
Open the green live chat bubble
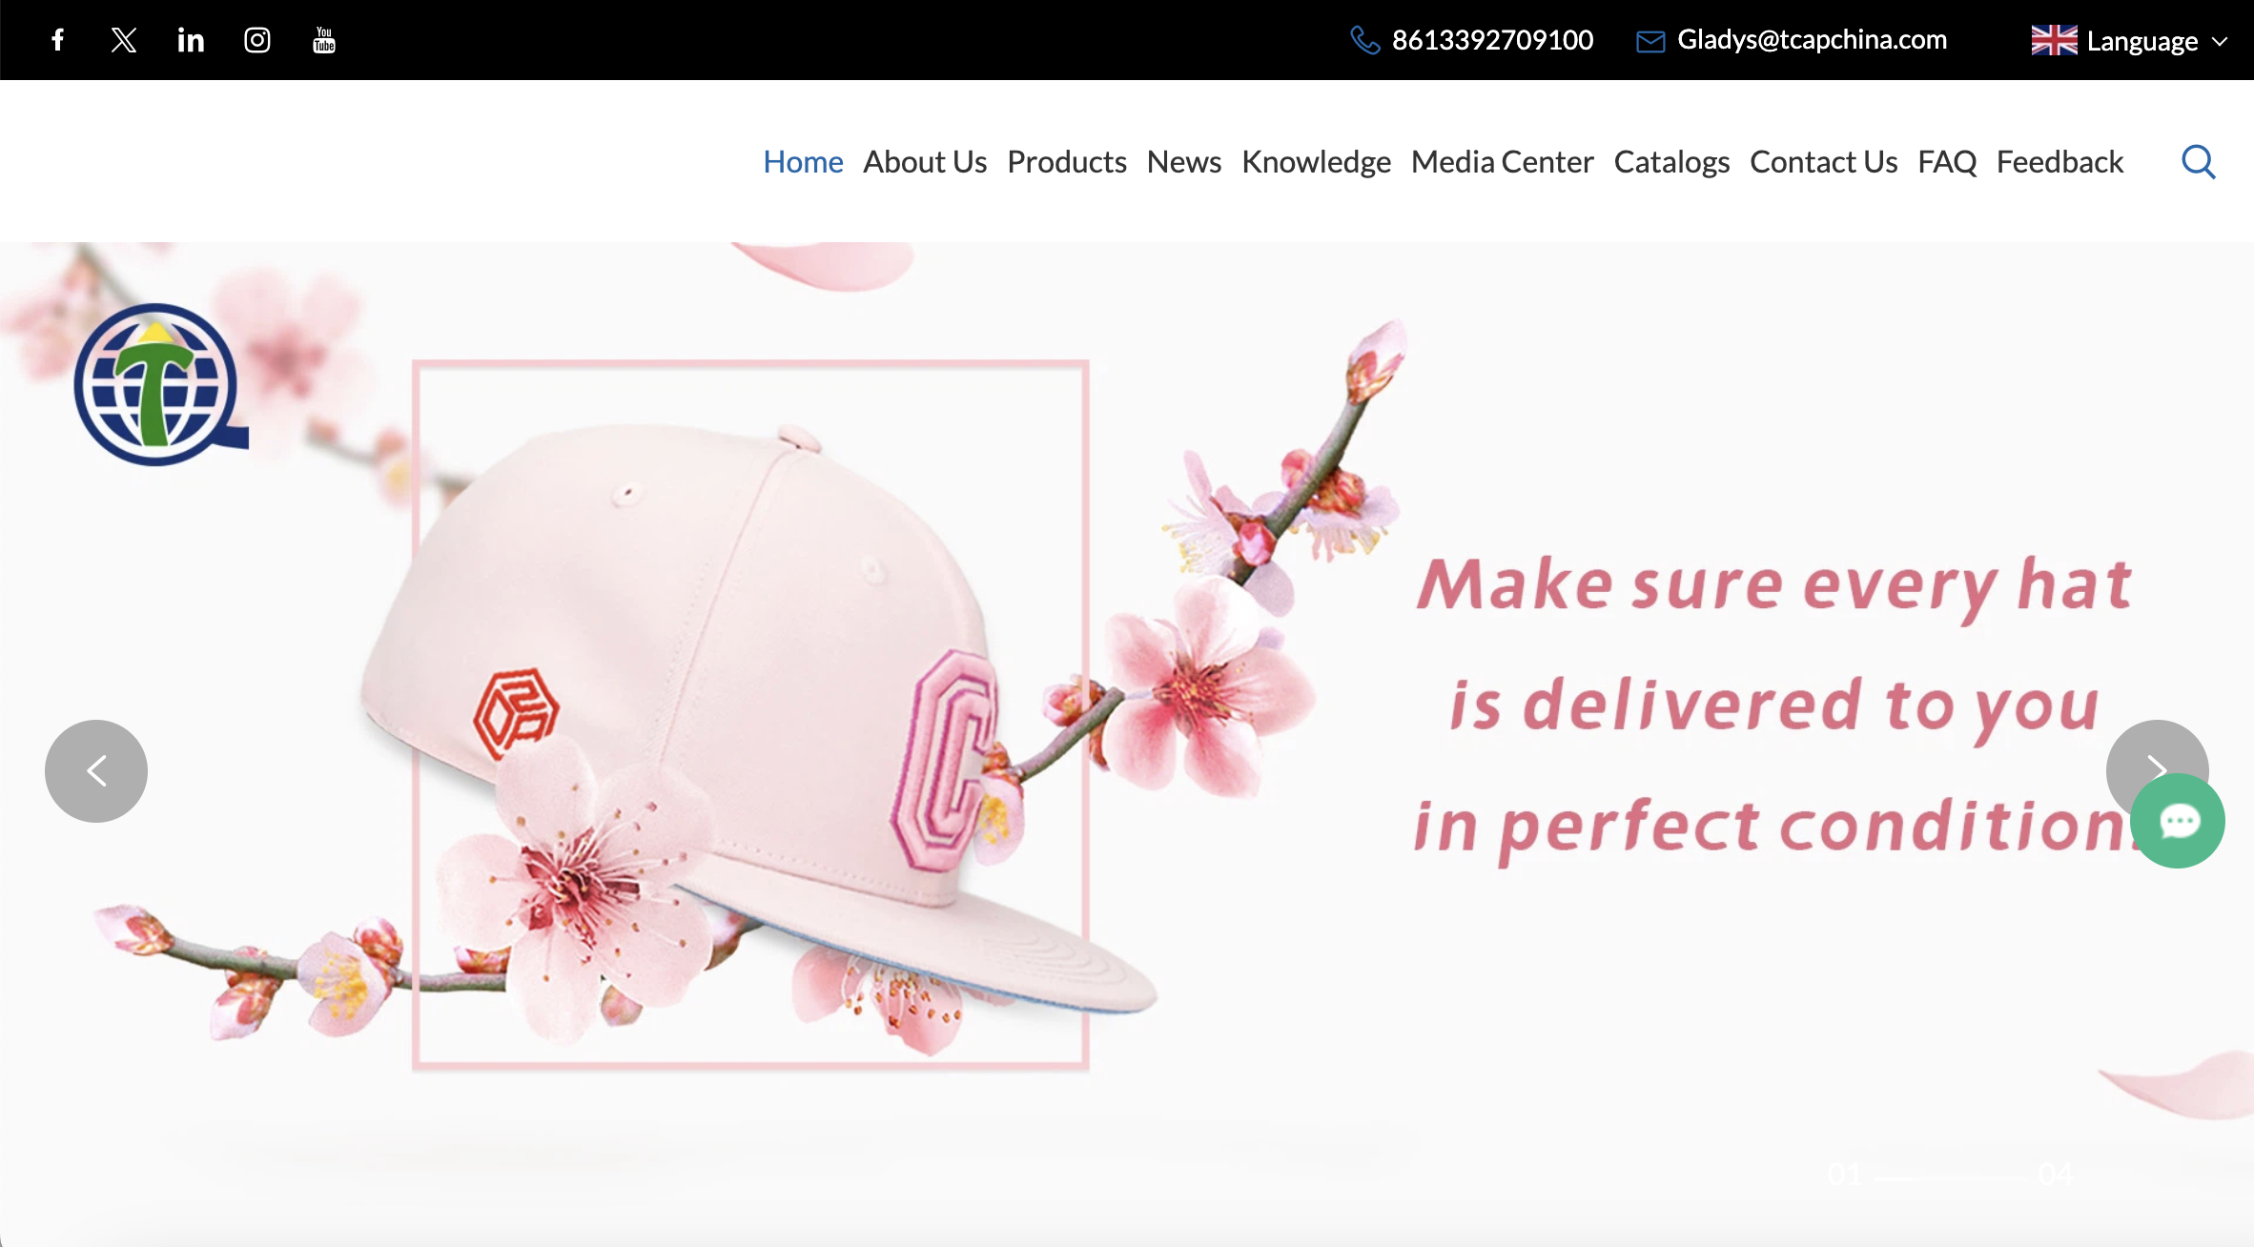coord(2178,821)
